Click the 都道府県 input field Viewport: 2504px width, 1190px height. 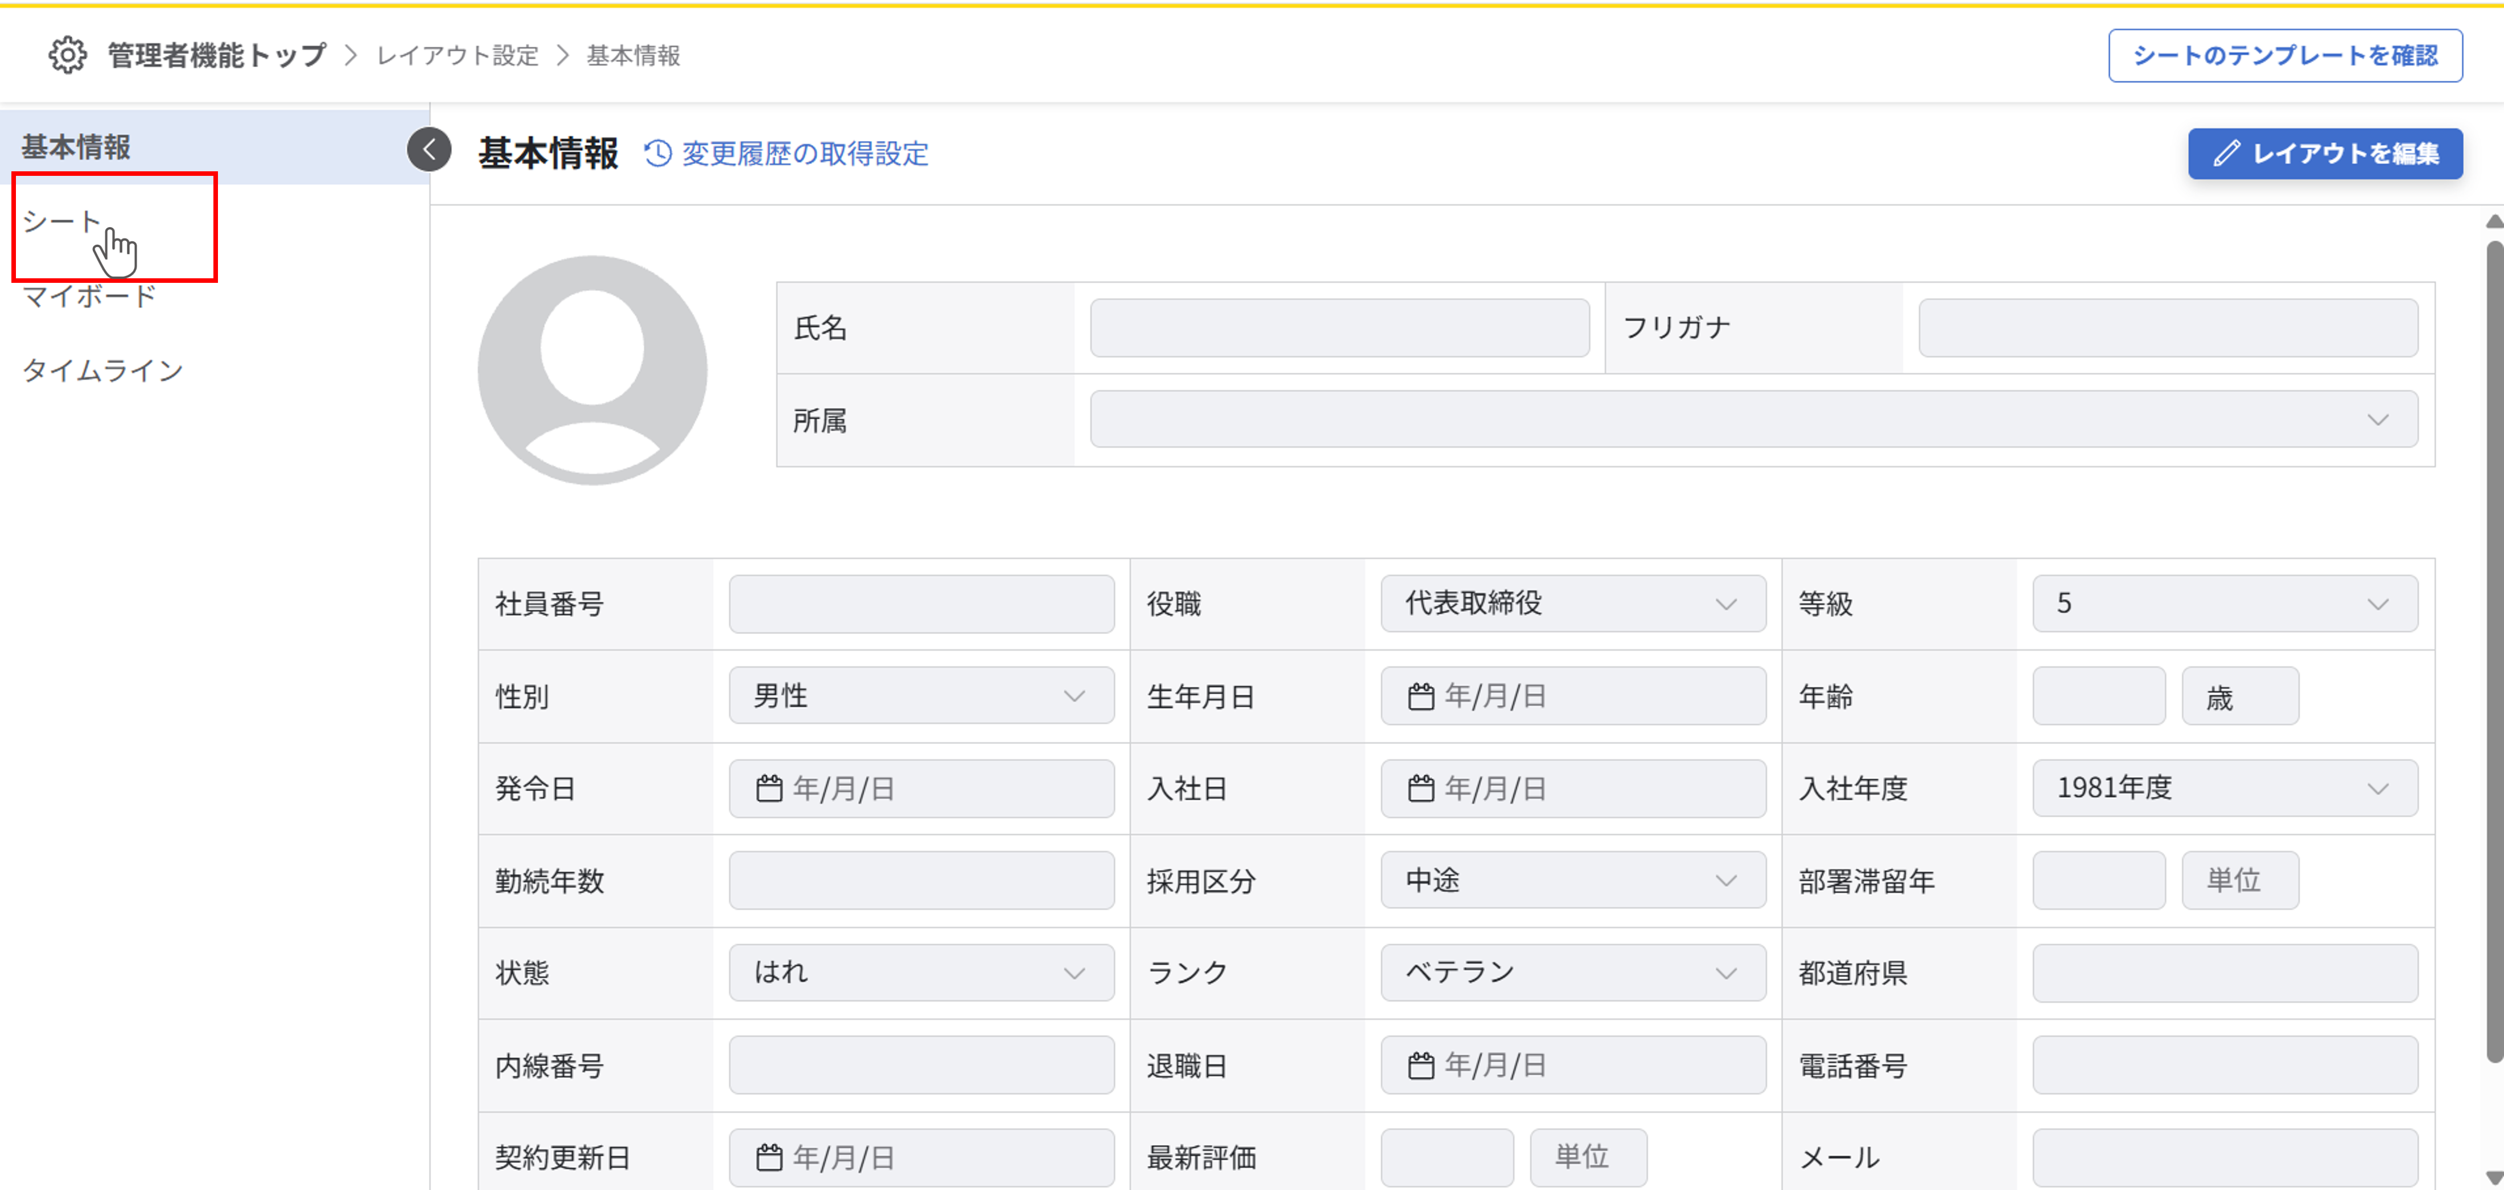(2224, 972)
